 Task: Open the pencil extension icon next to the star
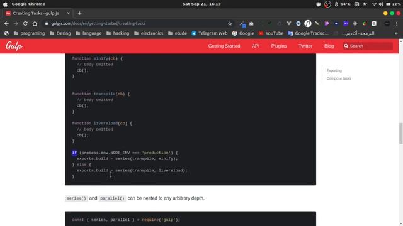click(242, 24)
